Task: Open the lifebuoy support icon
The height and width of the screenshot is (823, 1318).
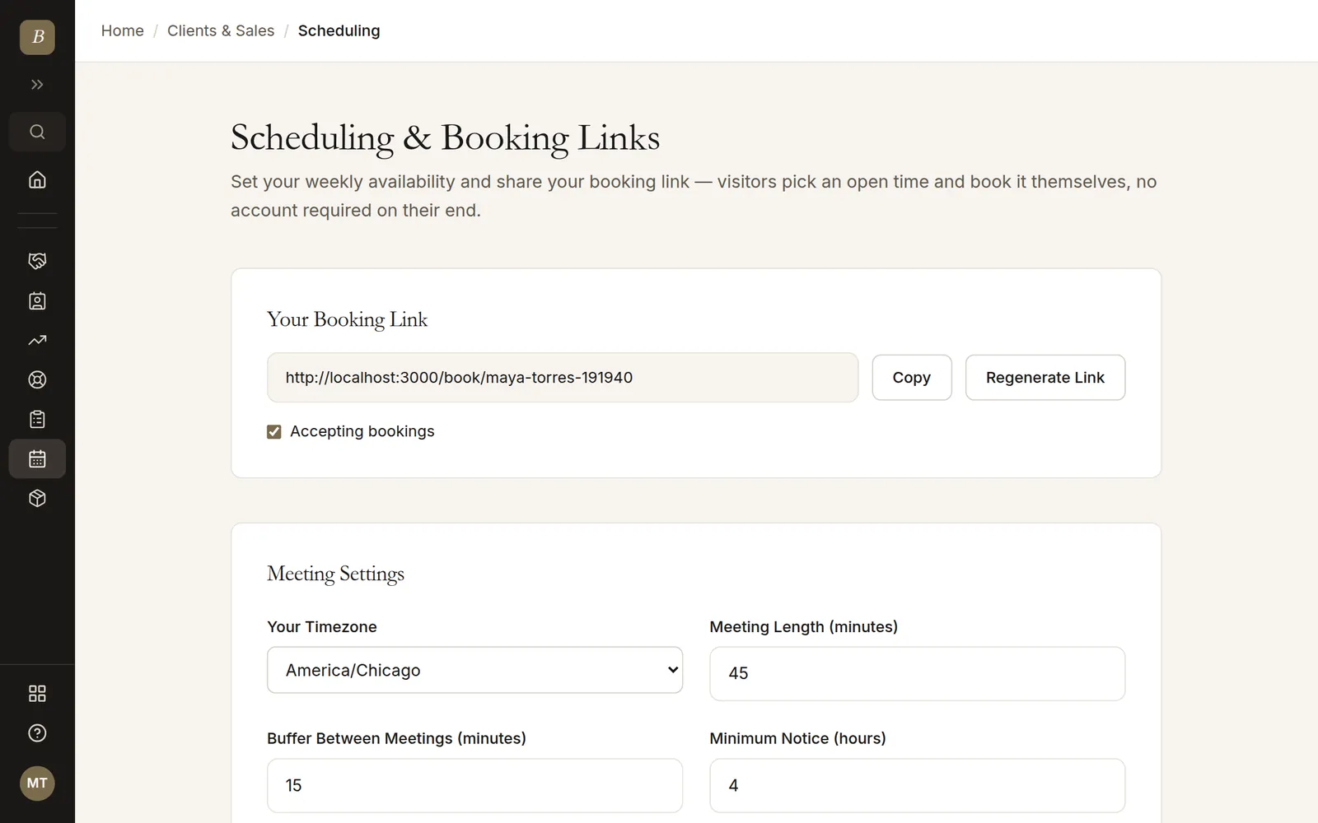Action: [x=37, y=379]
